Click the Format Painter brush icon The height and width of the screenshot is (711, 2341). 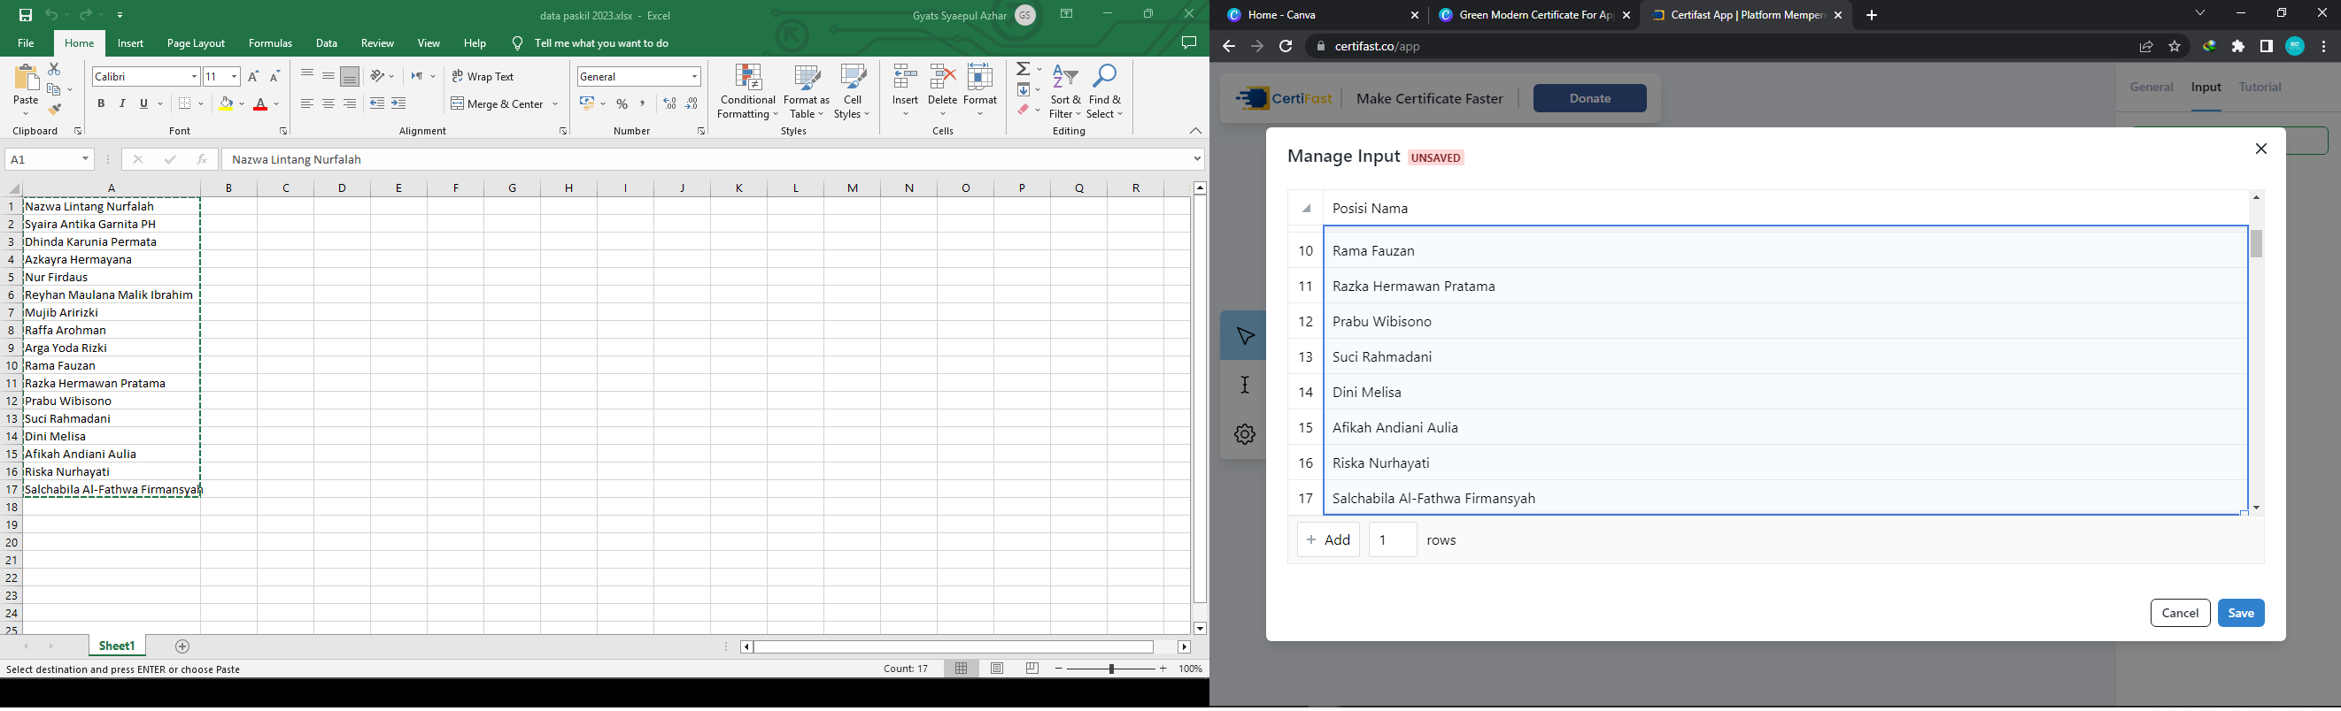click(55, 111)
